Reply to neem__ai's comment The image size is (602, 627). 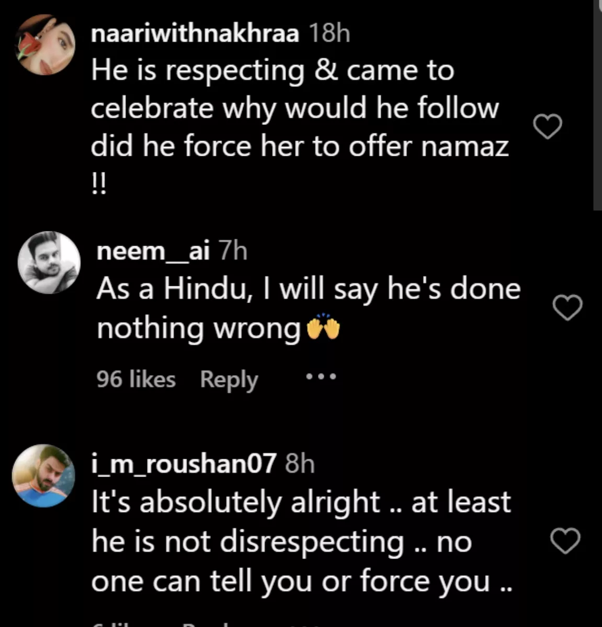point(229,379)
